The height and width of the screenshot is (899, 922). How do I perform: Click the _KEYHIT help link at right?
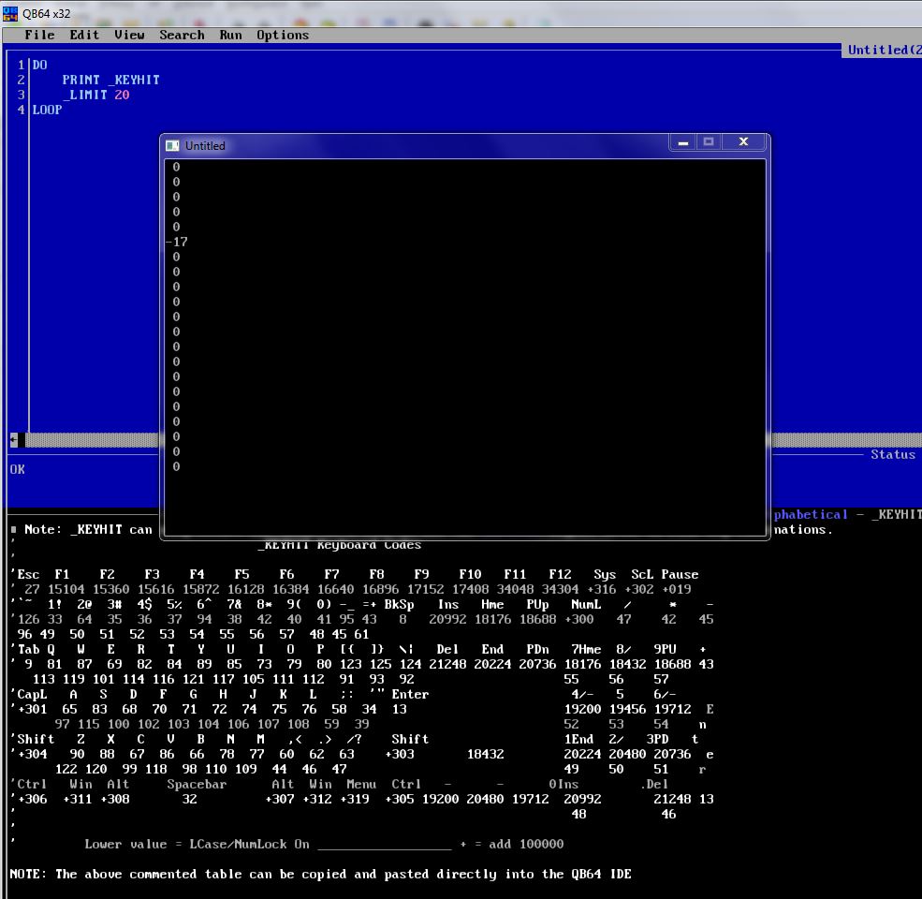point(896,514)
